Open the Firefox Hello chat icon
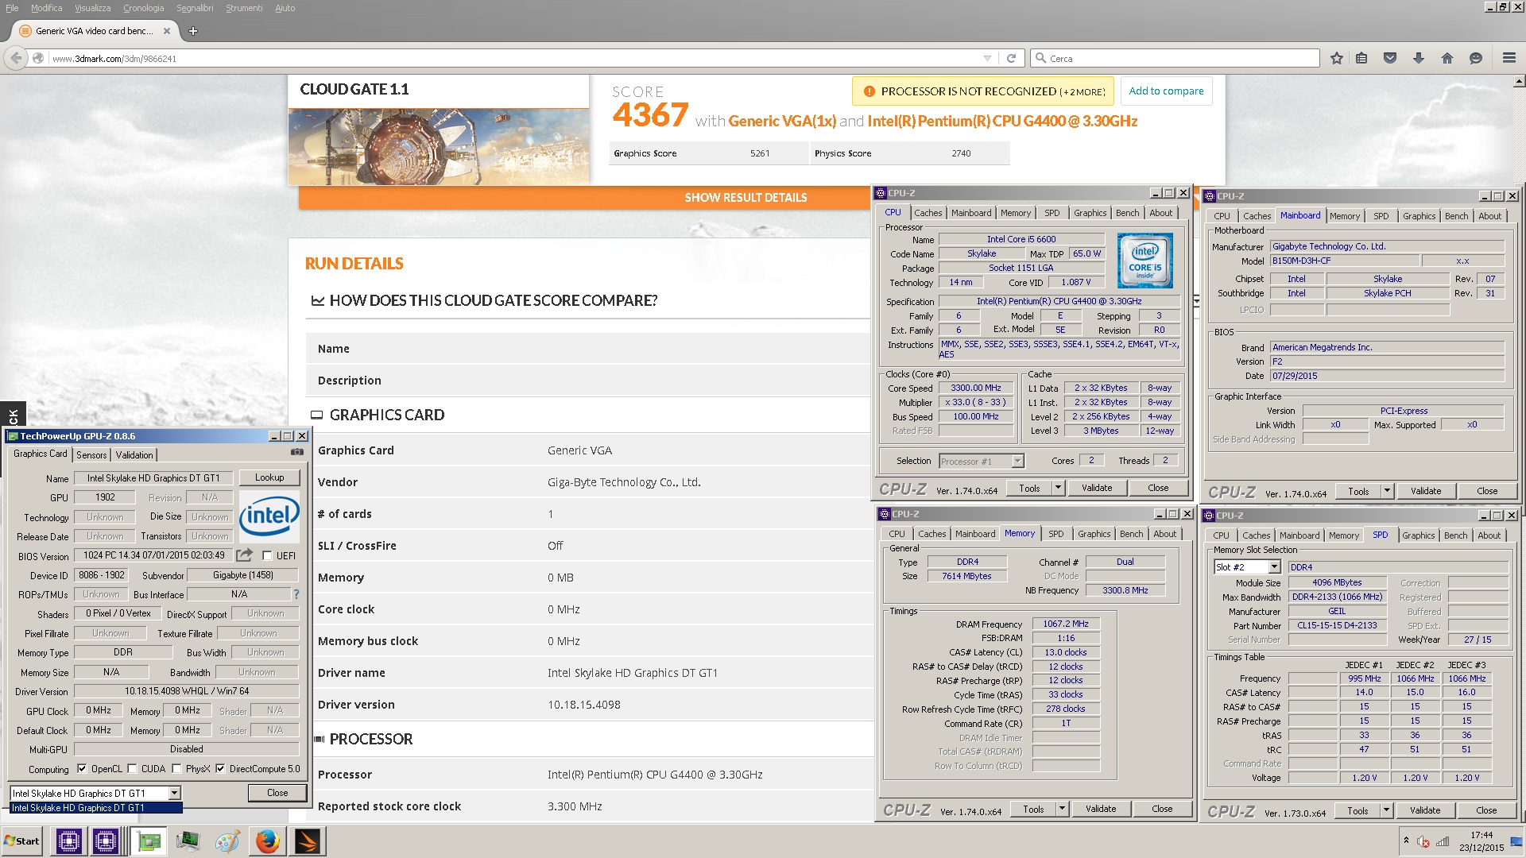Screen dimensions: 1526x858 click(1476, 58)
